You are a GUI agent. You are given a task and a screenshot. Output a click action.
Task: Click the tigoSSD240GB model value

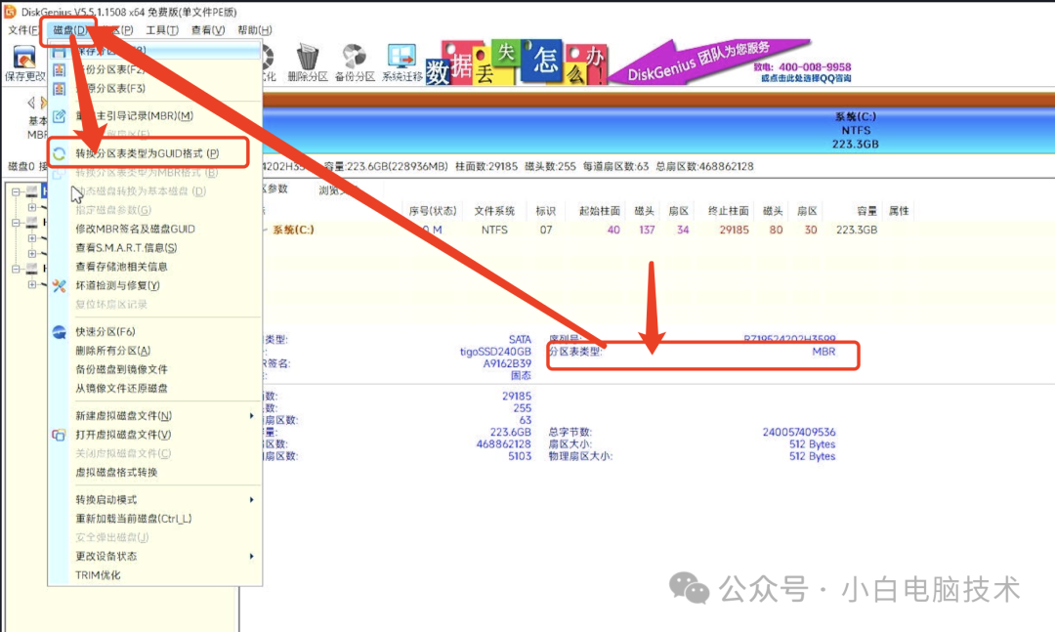pyautogui.click(x=495, y=352)
